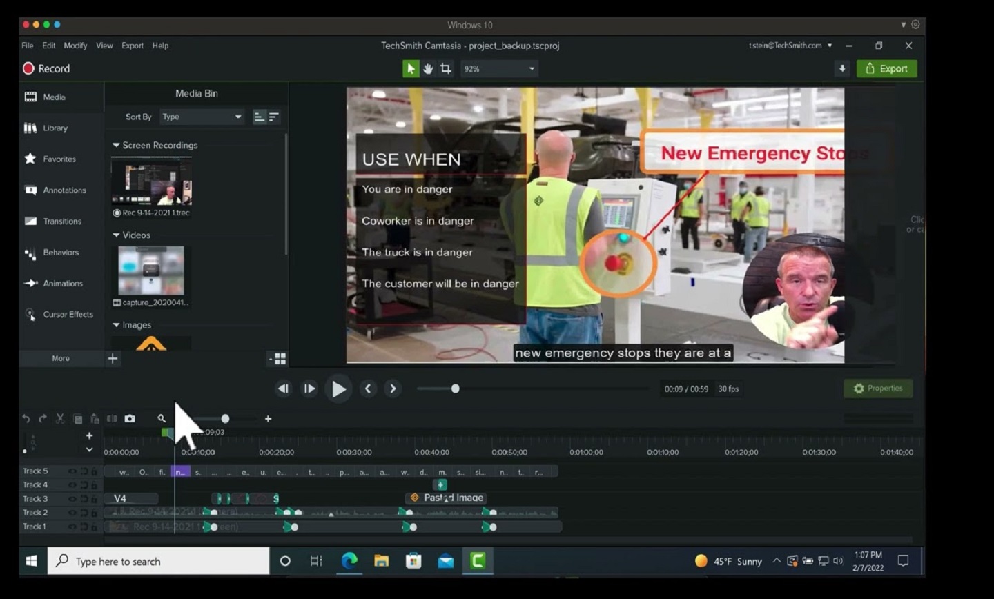Show hidden system tray icons
The image size is (994, 599).
[777, 561]
